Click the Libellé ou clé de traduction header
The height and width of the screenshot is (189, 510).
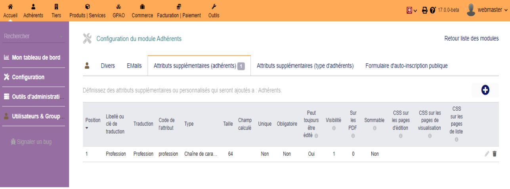[116, 124]
